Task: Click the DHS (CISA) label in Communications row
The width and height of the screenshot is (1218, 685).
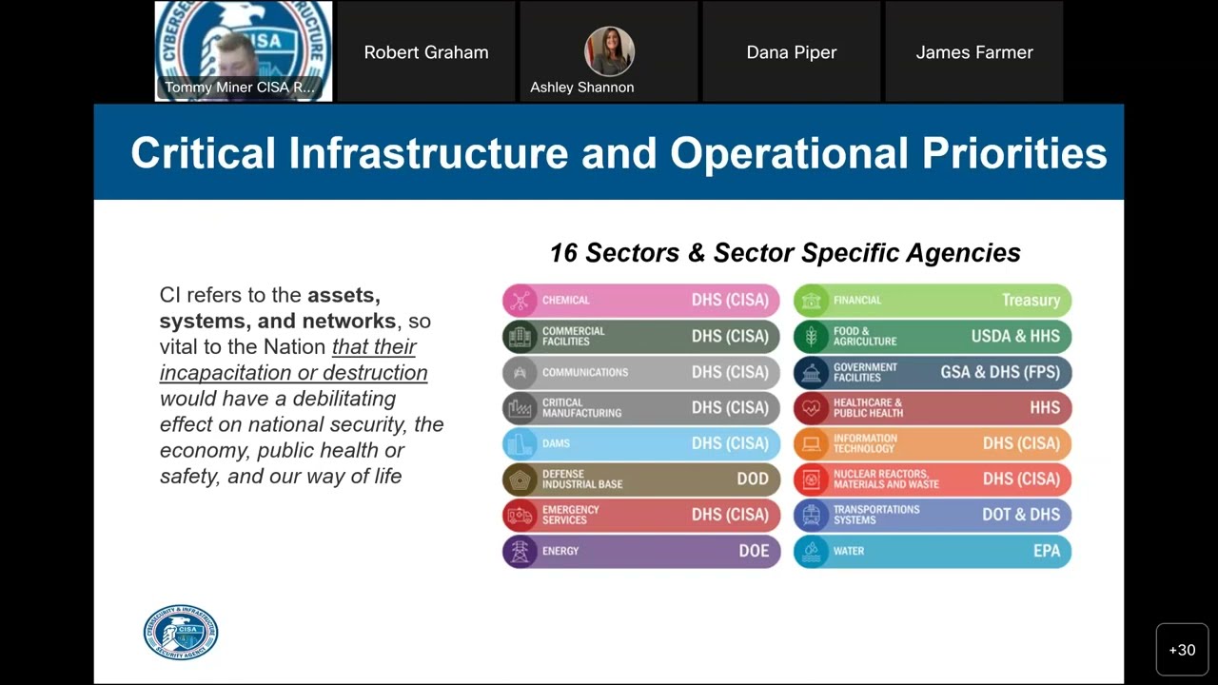Action: point(730,372)
